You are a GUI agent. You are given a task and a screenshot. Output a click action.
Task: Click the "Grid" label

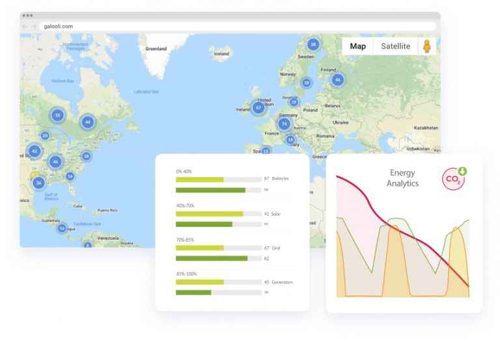[276, 248]
